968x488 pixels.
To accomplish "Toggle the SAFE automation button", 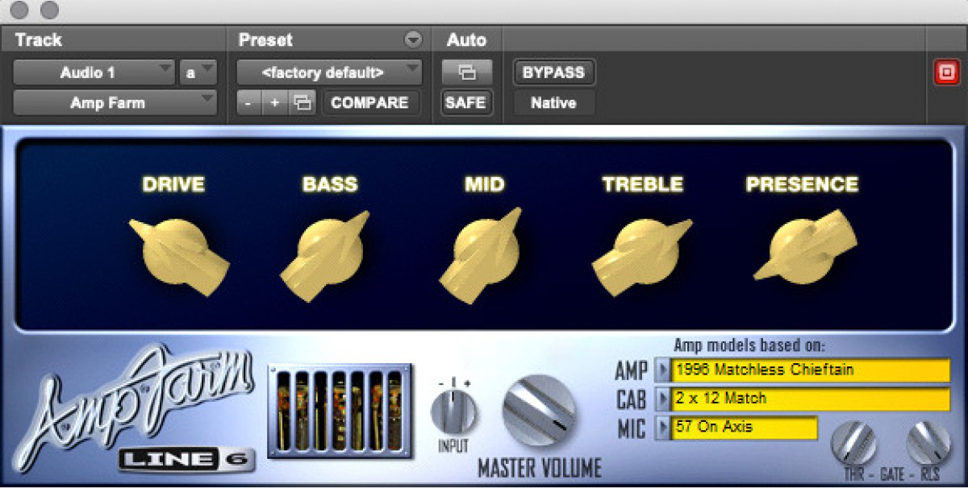I will 466,103.
